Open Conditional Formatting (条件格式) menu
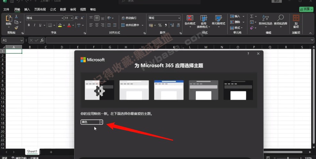Image resolution: width=316 pixels, height=159 pixels. pos(190,21)
